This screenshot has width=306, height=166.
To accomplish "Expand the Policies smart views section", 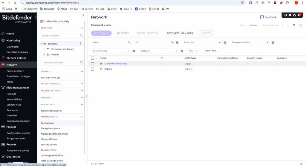I will 82,98.
